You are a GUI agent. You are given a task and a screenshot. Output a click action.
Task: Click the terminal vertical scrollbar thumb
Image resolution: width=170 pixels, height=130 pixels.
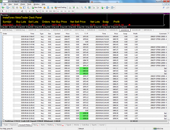(x=168, y=120)
